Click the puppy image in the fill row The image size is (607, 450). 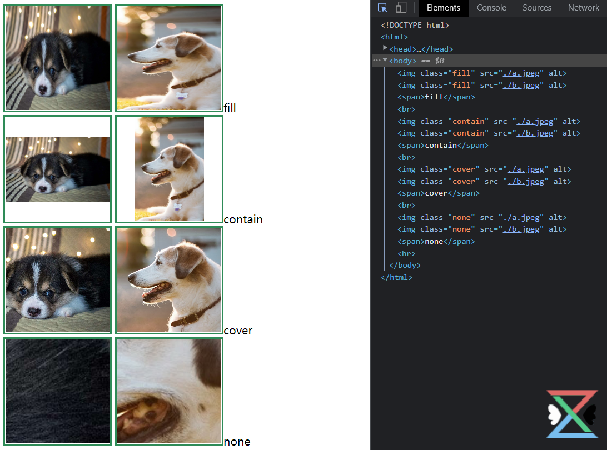[58, 58]
